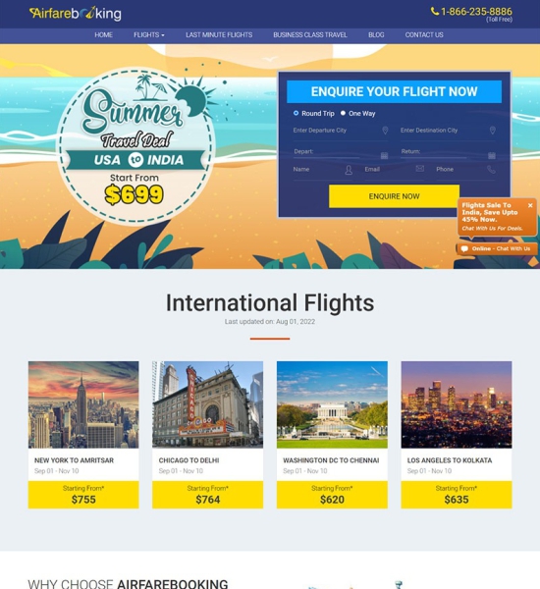Click the Airfarebooking logo

point(76,14)
